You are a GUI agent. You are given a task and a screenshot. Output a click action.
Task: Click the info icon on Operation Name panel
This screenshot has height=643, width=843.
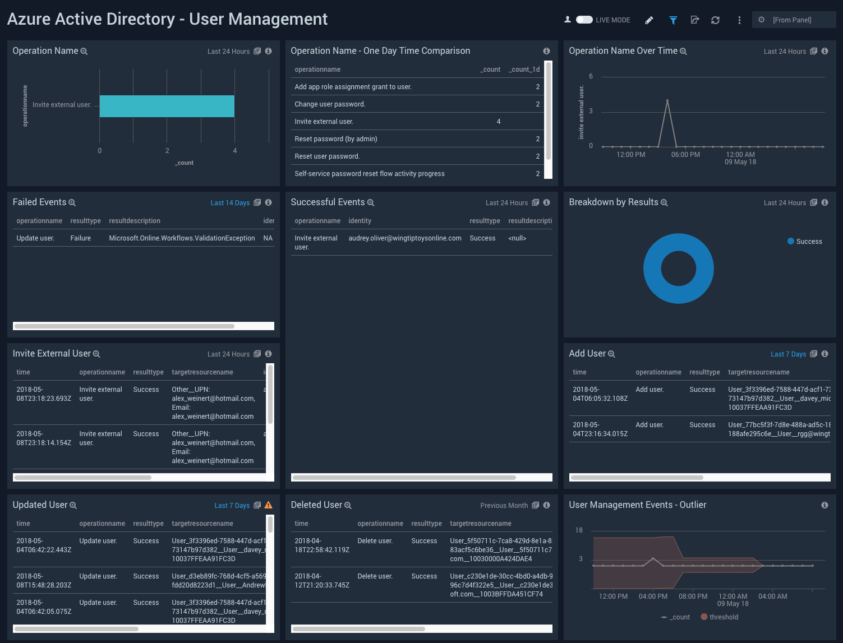coord(268,51)
